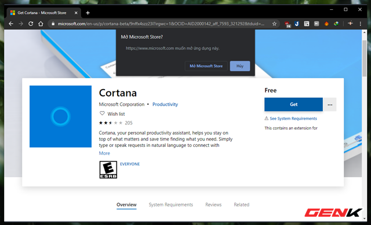Click the Cortana app logo image
Image resolution: width=371 pixels, height=225 pixels.
point(60,116)
